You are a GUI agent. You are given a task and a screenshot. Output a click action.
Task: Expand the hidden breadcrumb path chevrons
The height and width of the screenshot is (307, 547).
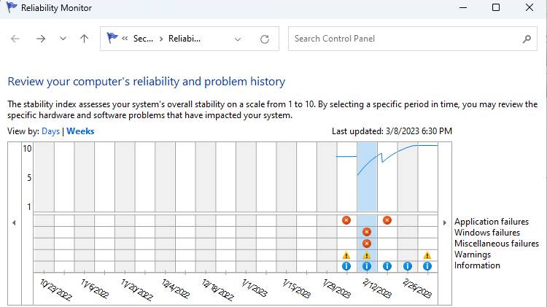pyautogui.click(x=125, y=39)
